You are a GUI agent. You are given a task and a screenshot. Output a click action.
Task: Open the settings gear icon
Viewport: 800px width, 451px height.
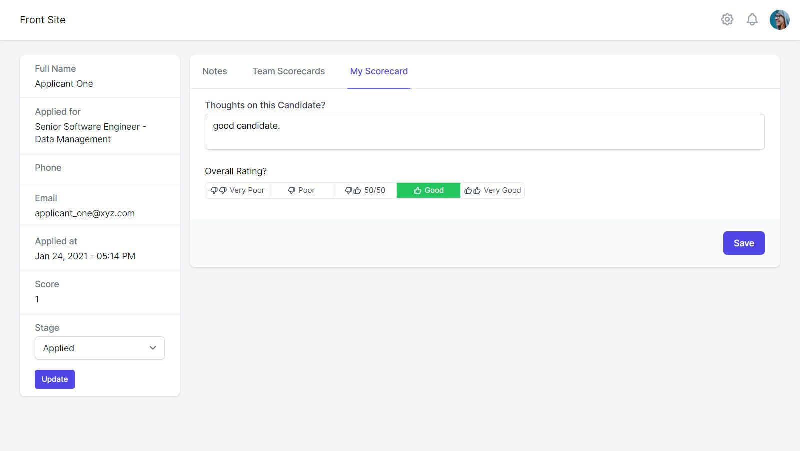click(727, 19)
